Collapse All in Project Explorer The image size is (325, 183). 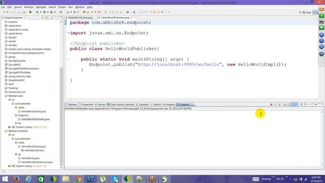[43, 18]
